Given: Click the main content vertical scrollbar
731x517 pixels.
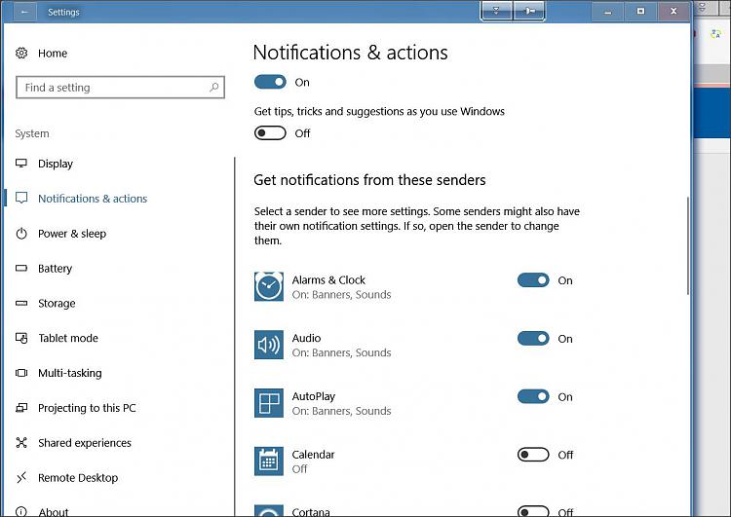Looking at the screenshot, I should click(688, 246).
